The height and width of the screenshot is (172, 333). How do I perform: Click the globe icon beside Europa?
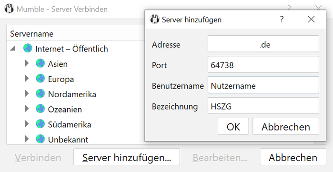click(40, 78)
